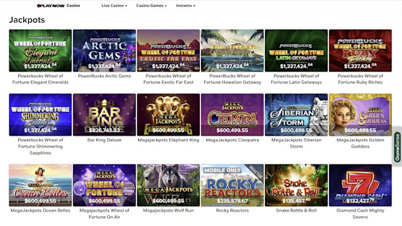Click the 'Megajackpots Wolf Run' title link
The height and width of the screenshot is (226, 402).
coord(168,210)
